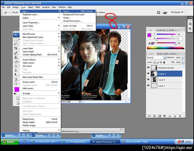This screenshot has height=151, width=194.
Task: Select the Crop tool
Action: point(16,48)
